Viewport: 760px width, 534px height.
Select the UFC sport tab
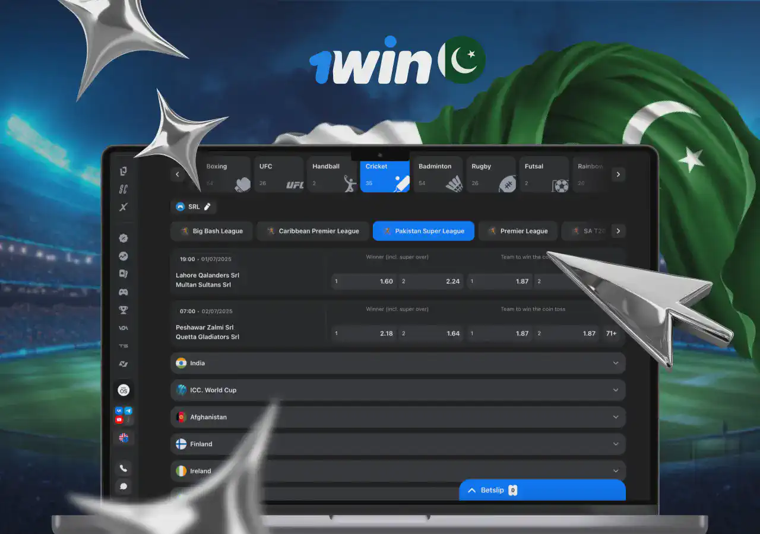278,174
